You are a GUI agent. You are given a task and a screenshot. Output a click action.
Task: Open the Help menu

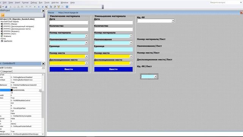[x=73, y=3]
